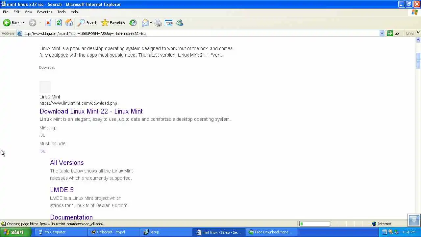Click the Linux Mint favicon thumbnail placeholder
421x237 pixels.
[x=45, y=87]
